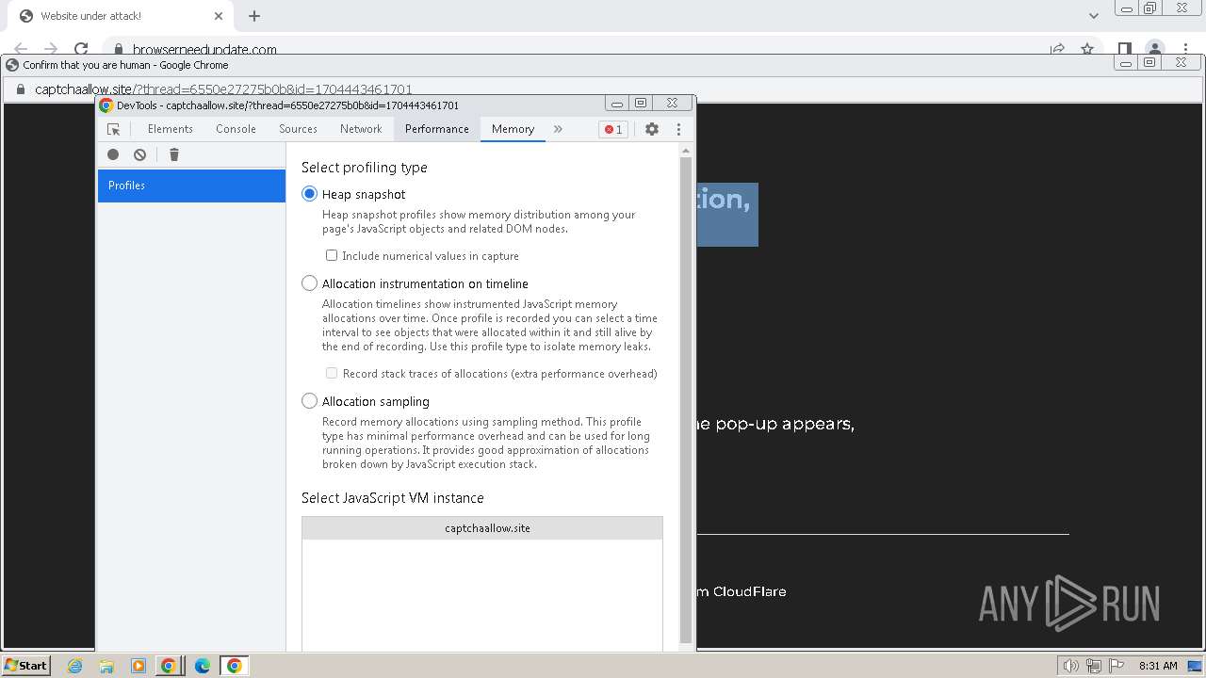The height and width of the screenshot is (678, 1206).
Task: Toggle Record stack traces of allocations checkbox
Action: 332,373
